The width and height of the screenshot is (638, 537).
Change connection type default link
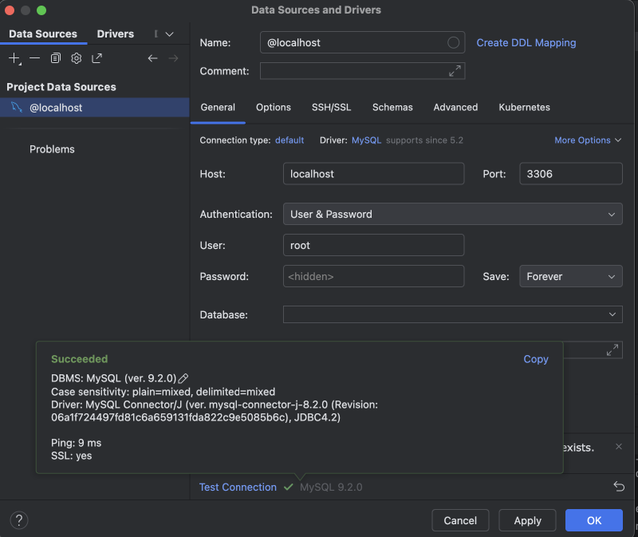(x=289, y=140)
